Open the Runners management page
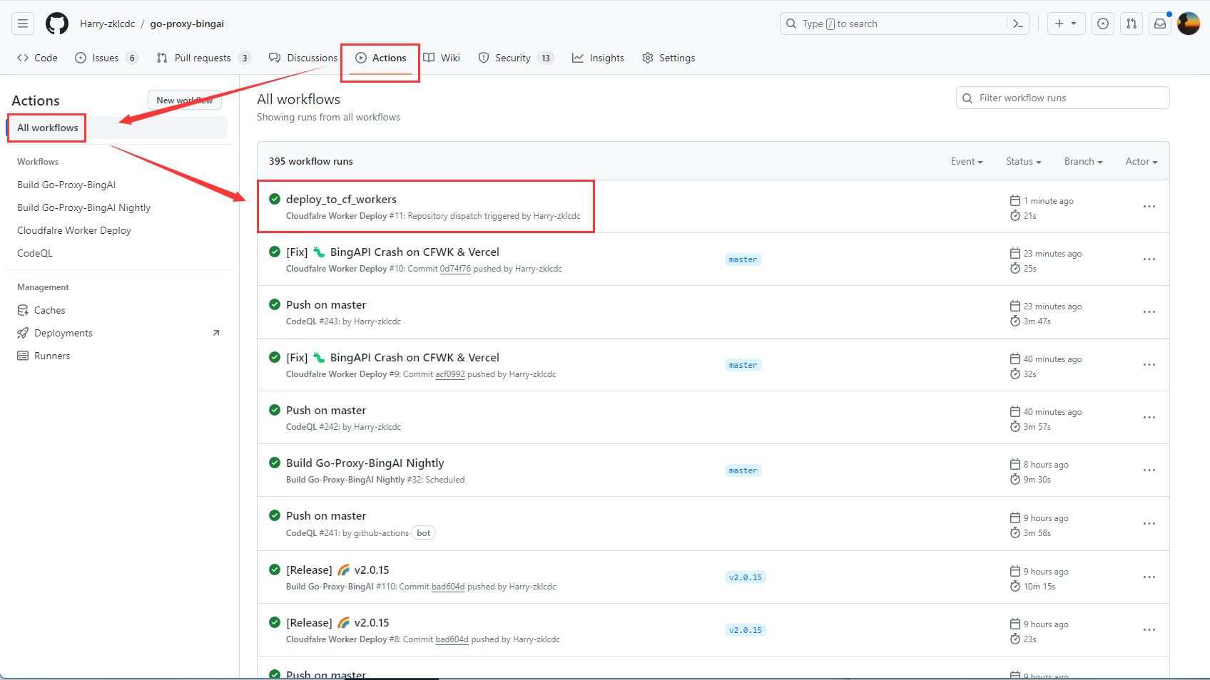 (51, 355)
